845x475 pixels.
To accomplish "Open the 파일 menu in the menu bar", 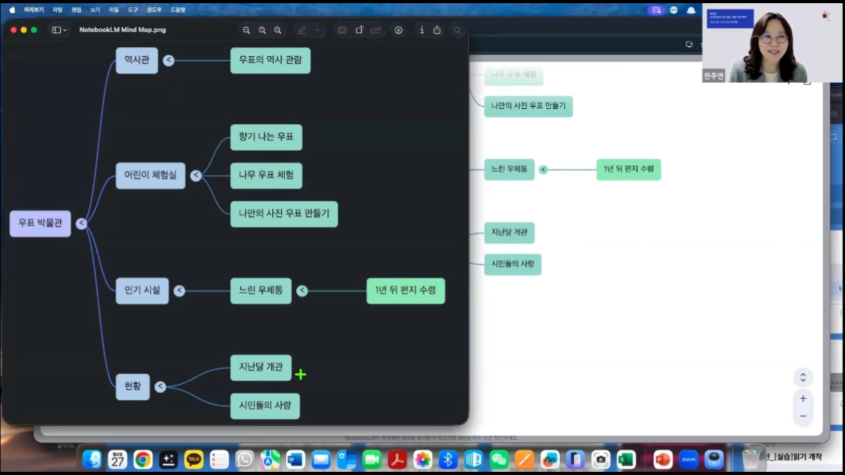I will 57,10.
